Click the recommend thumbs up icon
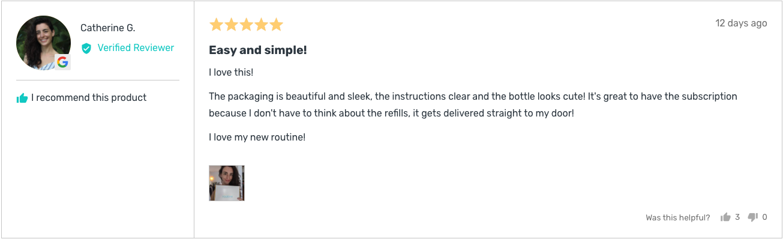Screen dimensions: 783x239 point(22,98)
